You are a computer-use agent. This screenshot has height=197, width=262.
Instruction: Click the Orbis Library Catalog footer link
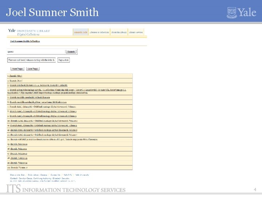click(x=37, y=175)
